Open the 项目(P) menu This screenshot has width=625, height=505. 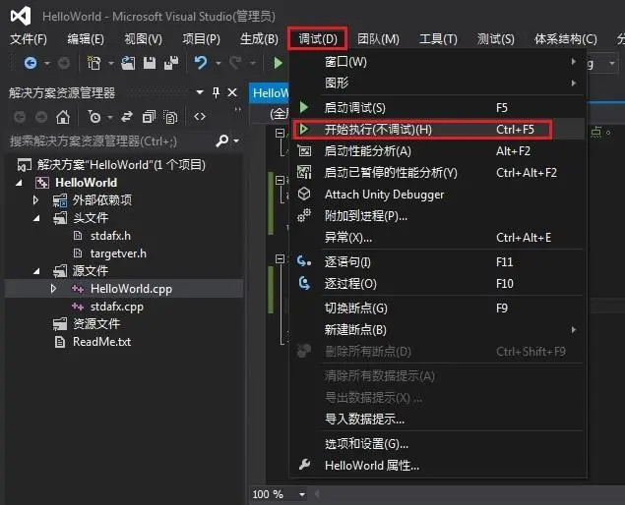pos(202,39)
